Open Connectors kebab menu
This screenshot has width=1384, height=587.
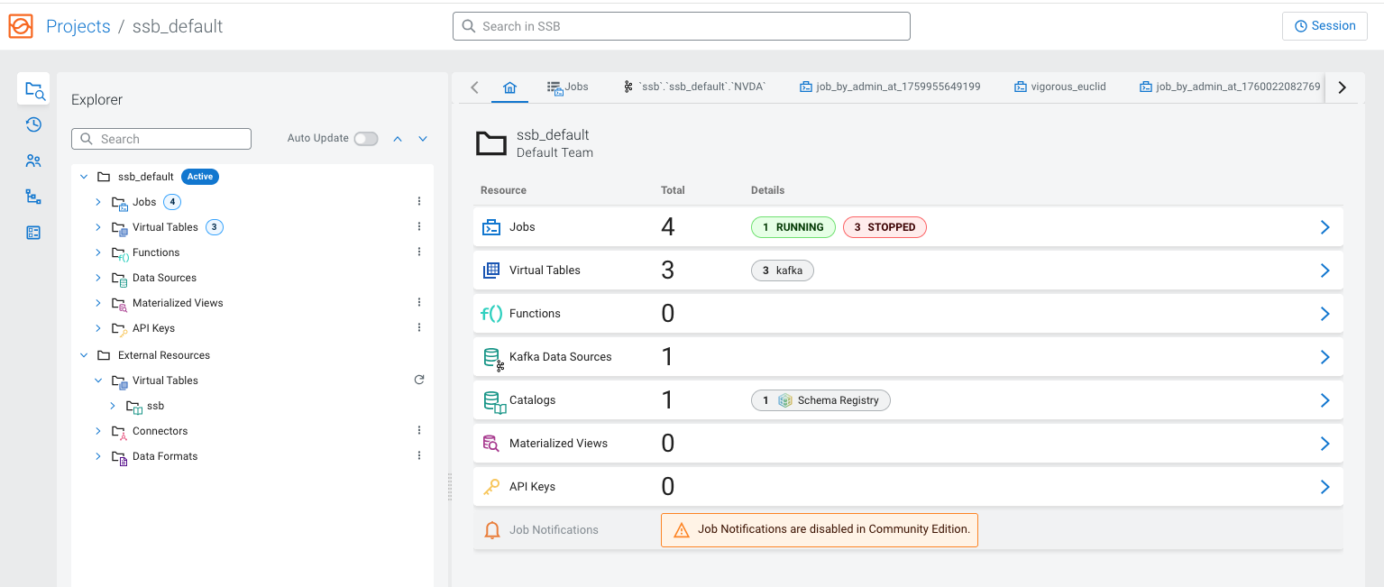pos(419,431)
